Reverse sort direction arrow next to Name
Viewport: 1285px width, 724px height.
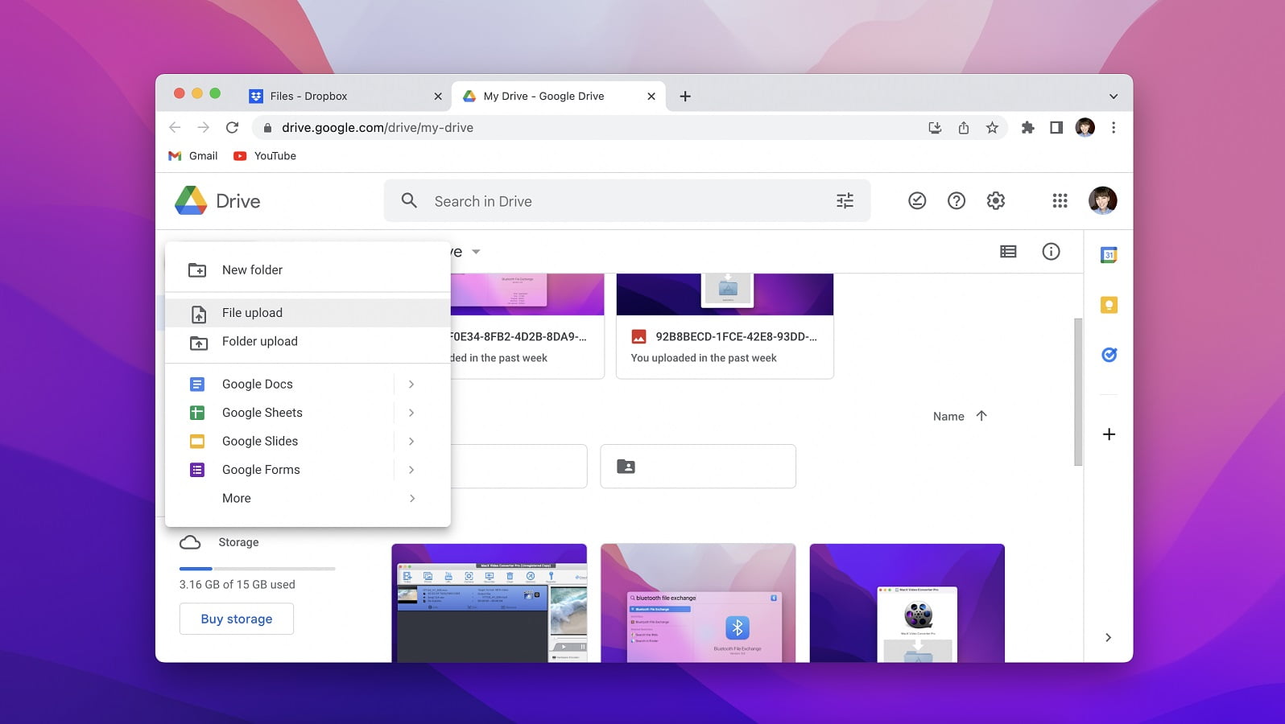[981, 416]
